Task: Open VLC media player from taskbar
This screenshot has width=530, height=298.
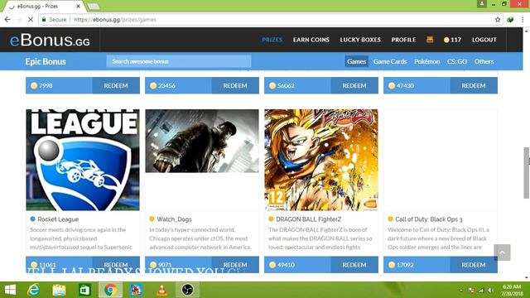Action: point(162,290)
